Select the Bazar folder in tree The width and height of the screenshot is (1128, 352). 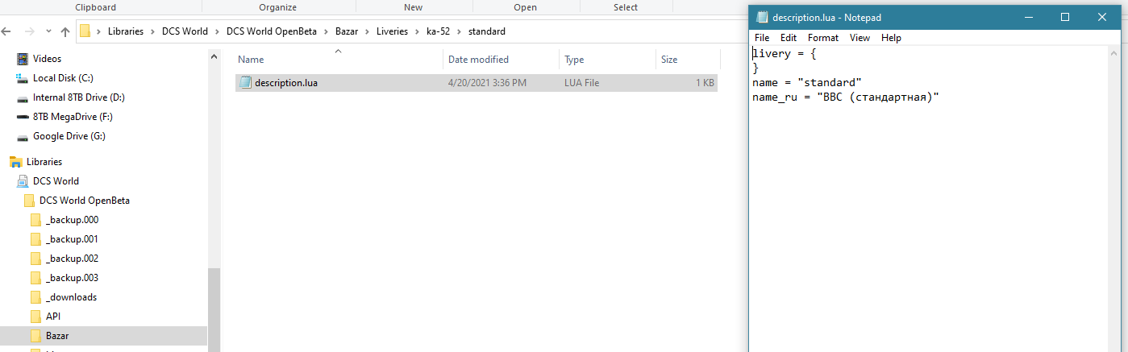57,336
